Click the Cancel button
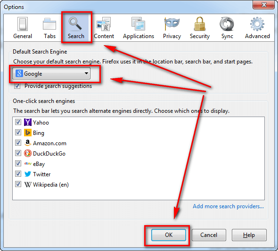The height and width of the screenshot is (251, 278). point(209,235)
